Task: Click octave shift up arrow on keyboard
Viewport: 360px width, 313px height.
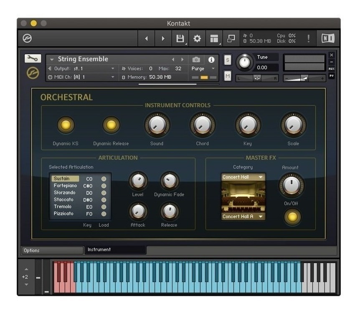Action: click(26, 269)
